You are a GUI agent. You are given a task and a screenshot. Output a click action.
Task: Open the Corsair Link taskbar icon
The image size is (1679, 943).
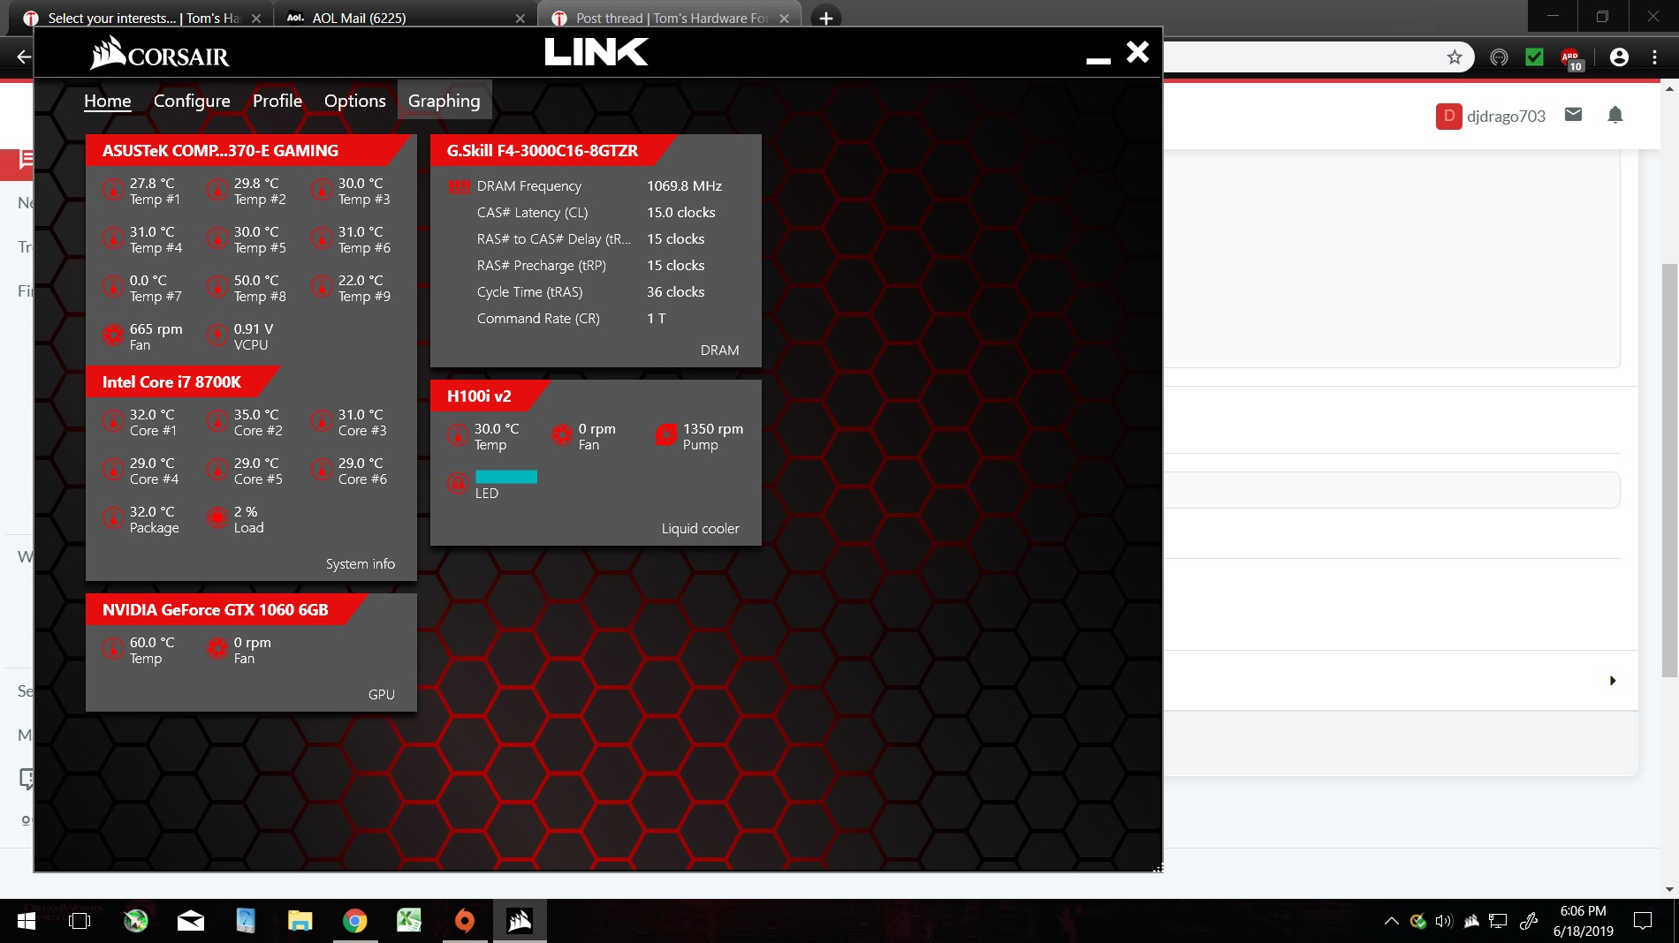point(520,921)
